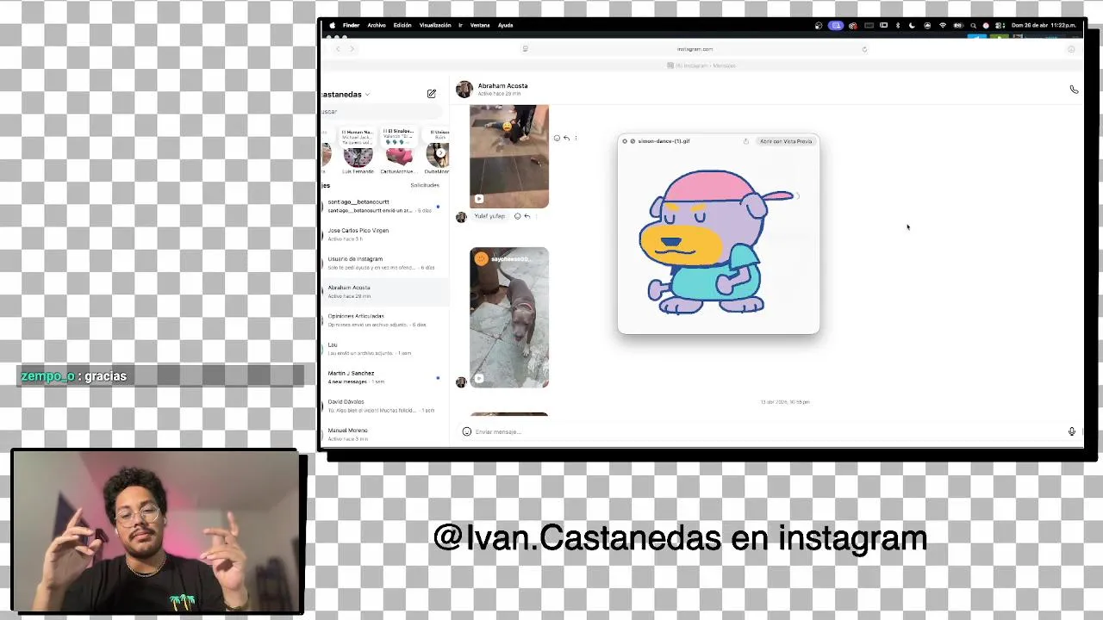Open emoji picker in message box
The width and height of the screenshot is (1103, 620).
click(x=467, y=431)
